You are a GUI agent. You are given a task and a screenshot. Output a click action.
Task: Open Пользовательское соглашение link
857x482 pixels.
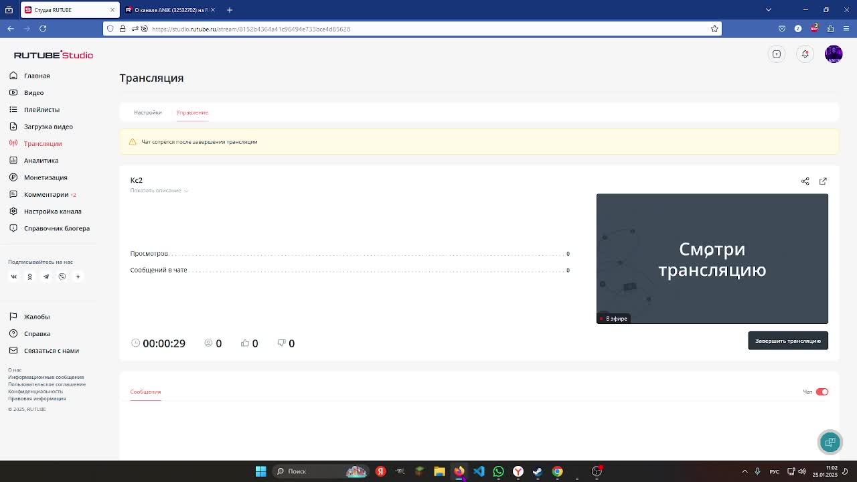click(47, 384)
